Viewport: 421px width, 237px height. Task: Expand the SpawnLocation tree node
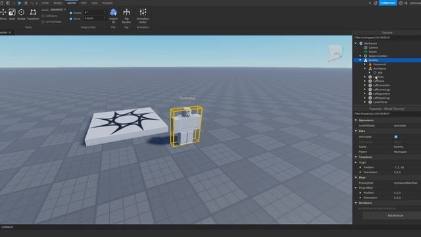coord(360,56)
